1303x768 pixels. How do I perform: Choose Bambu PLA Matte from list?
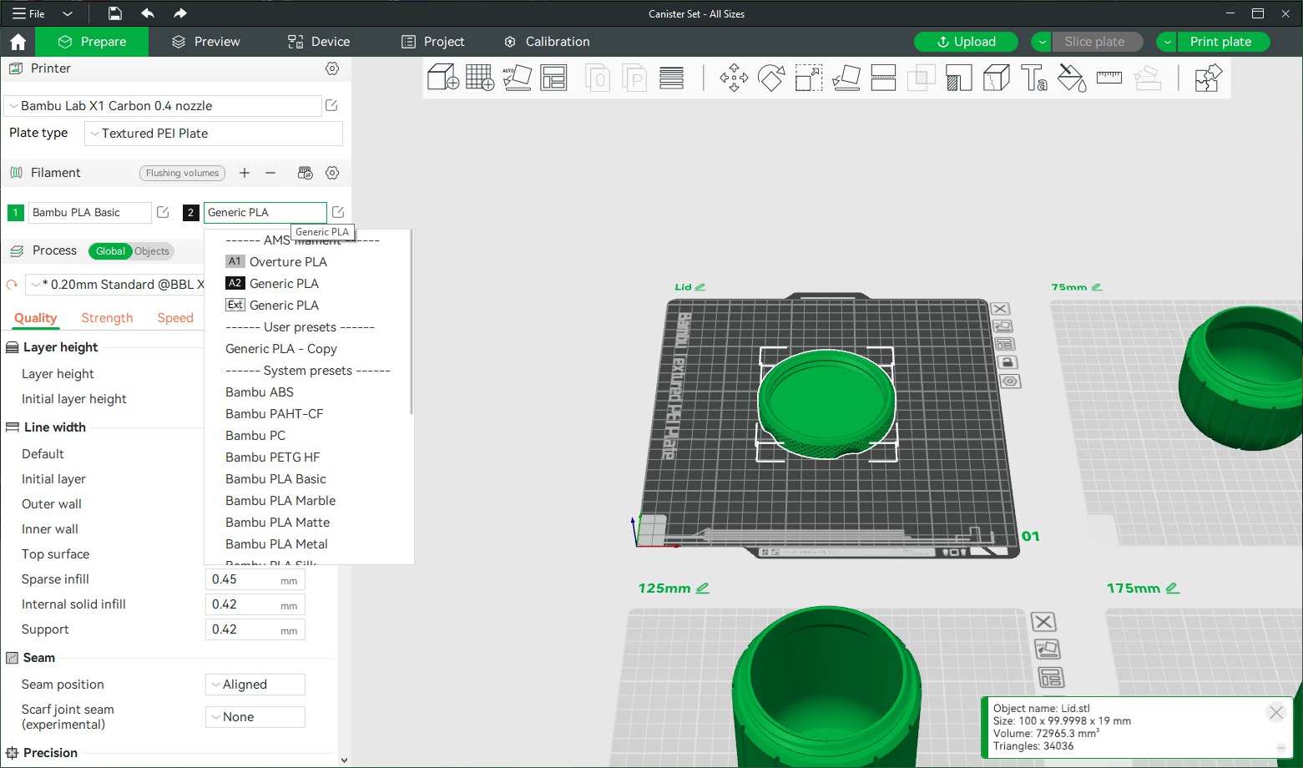click(277, 523)
